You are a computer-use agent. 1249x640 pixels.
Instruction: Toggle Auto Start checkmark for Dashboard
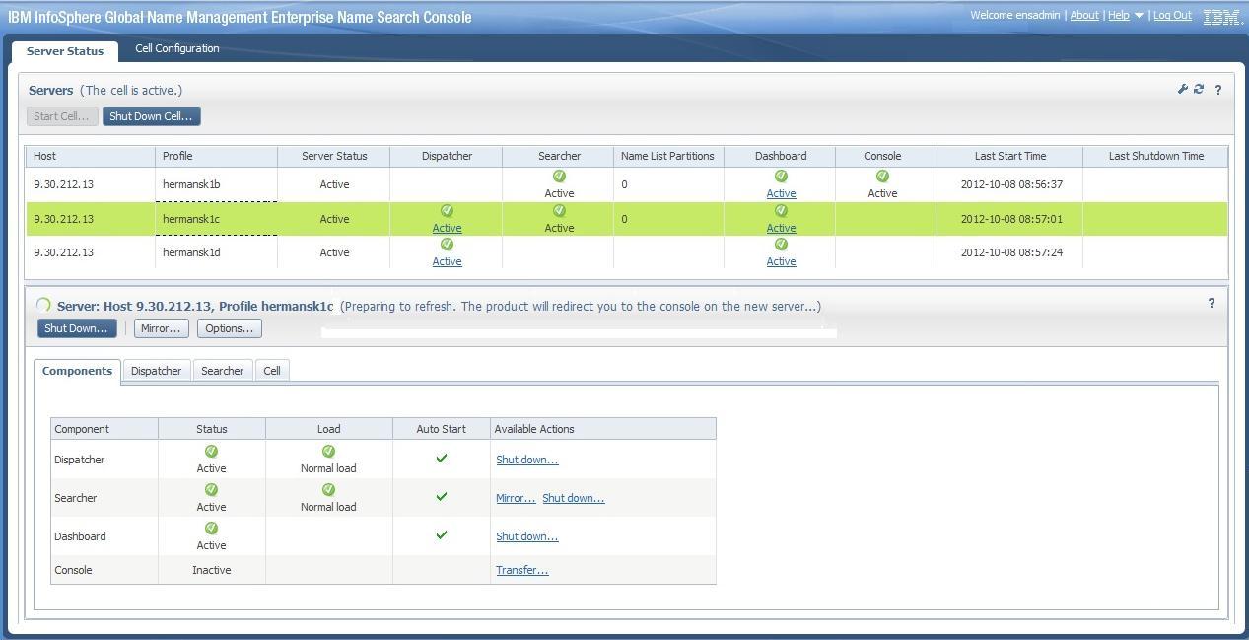pyautogui.click(x=441, y=535)
